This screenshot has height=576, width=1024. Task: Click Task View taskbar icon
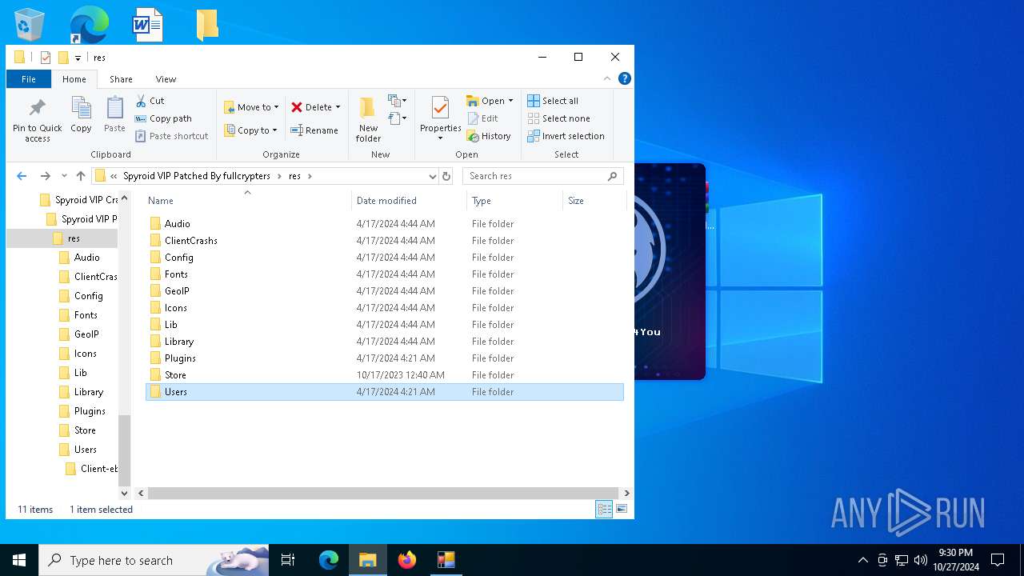tap(288, 560)
